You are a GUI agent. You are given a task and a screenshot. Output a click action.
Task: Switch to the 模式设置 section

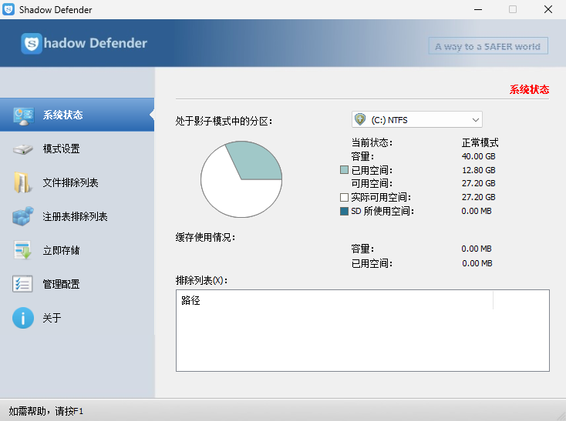tap(77, 149)
